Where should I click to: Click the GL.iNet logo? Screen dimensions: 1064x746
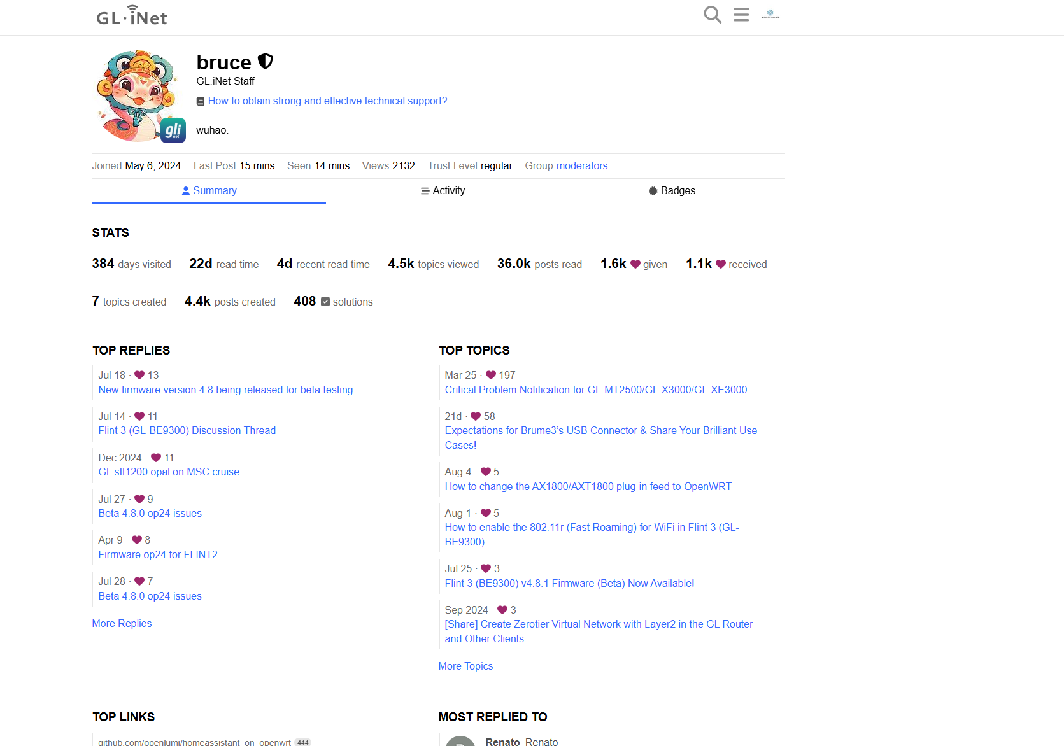coord(132,16)
